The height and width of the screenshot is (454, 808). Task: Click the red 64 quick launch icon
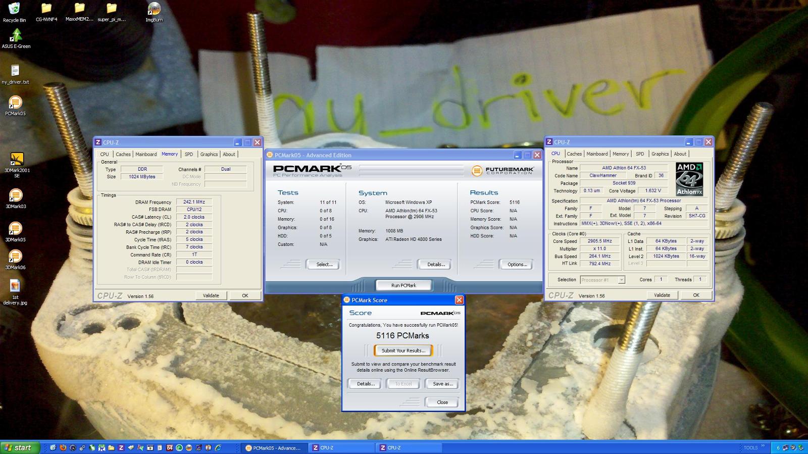pos(169,447)
